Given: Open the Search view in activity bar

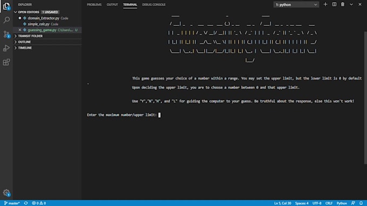Looking at the screenshot, I should [6, 20].
